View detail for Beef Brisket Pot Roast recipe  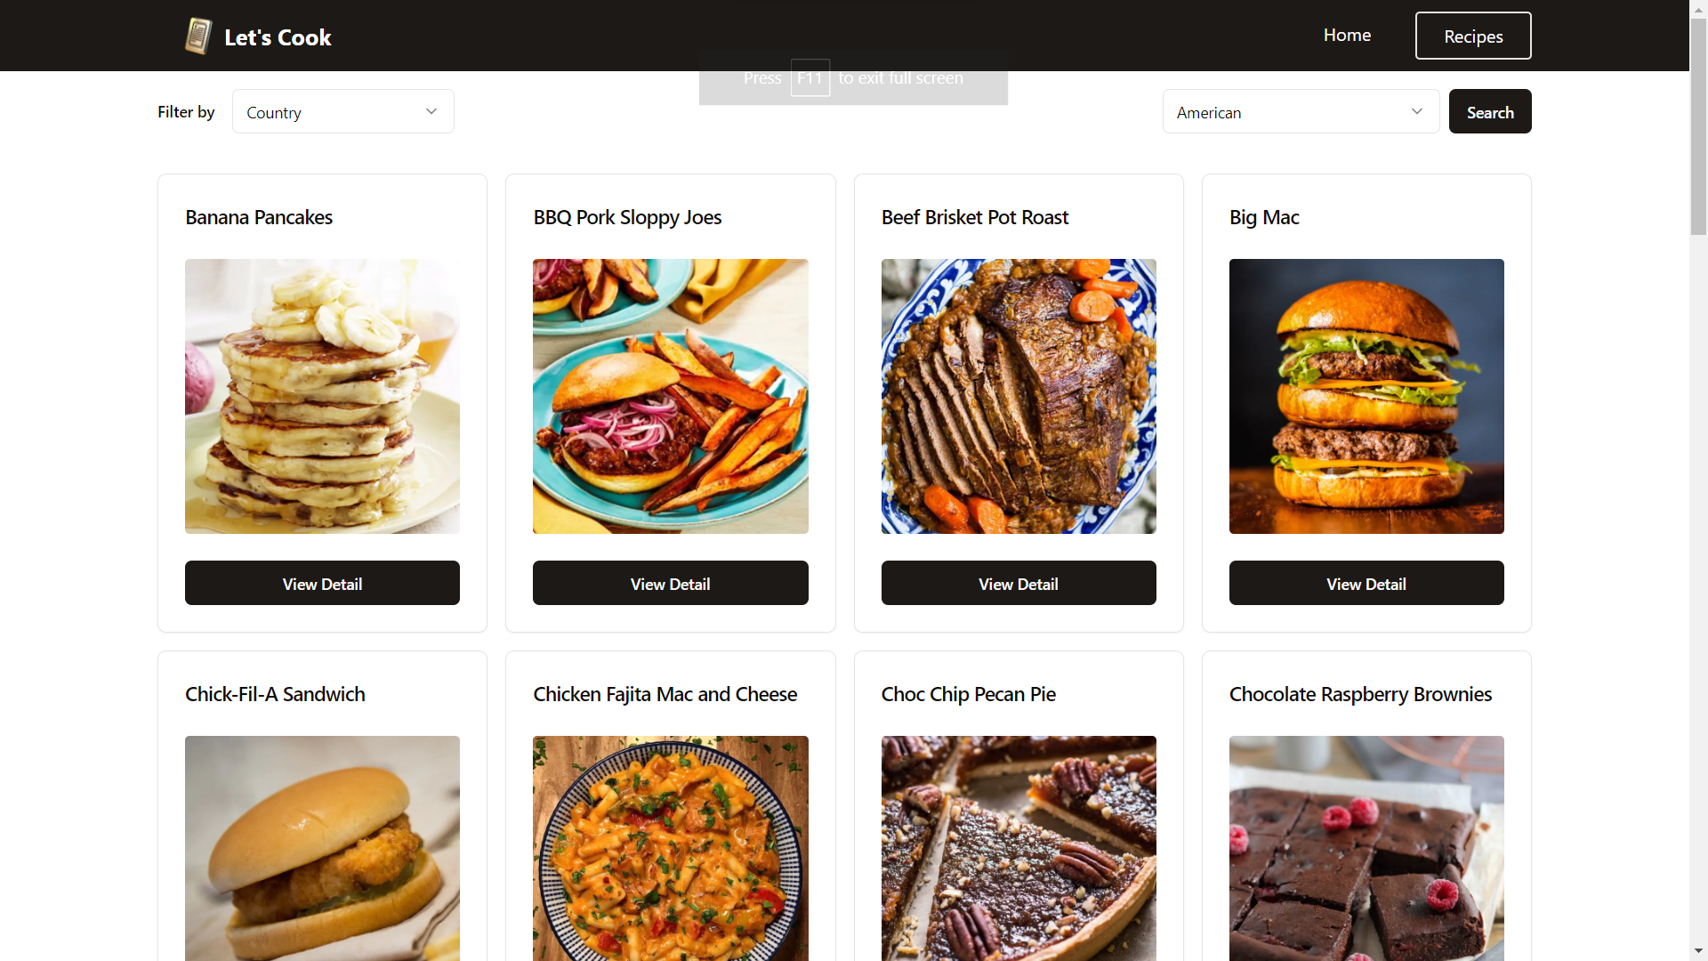pos(1019,582)
